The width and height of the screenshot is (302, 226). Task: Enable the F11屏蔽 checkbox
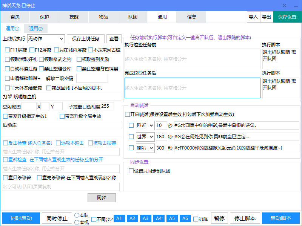pos(7,50)
